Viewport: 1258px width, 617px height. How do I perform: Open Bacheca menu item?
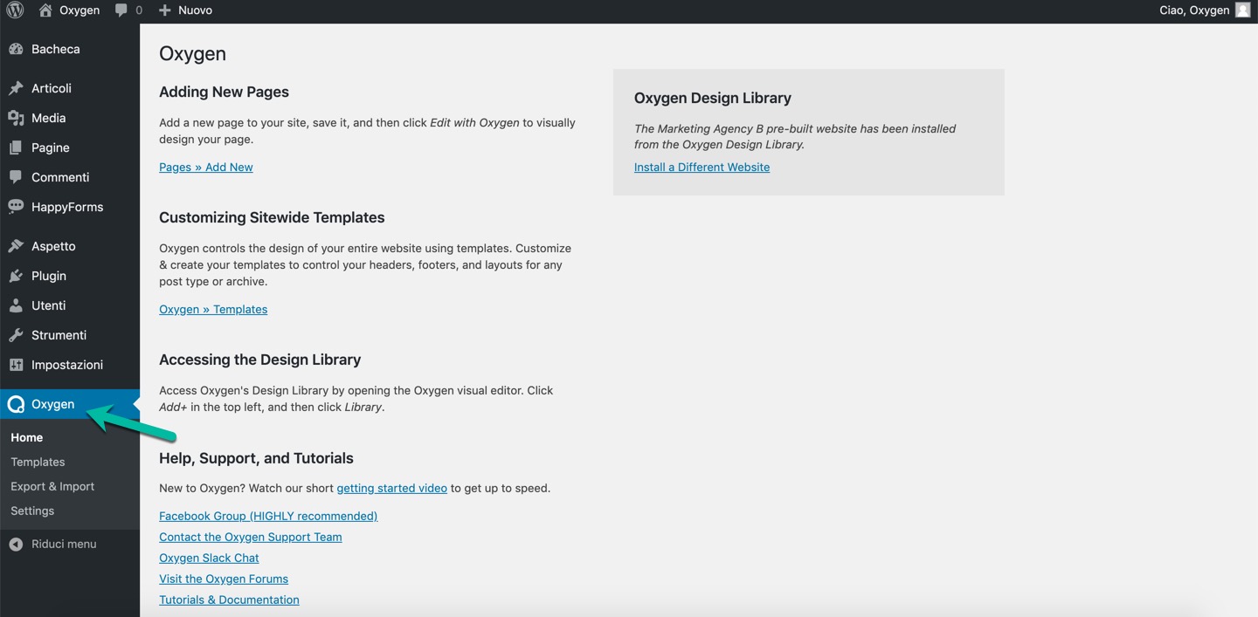[70, 49]
